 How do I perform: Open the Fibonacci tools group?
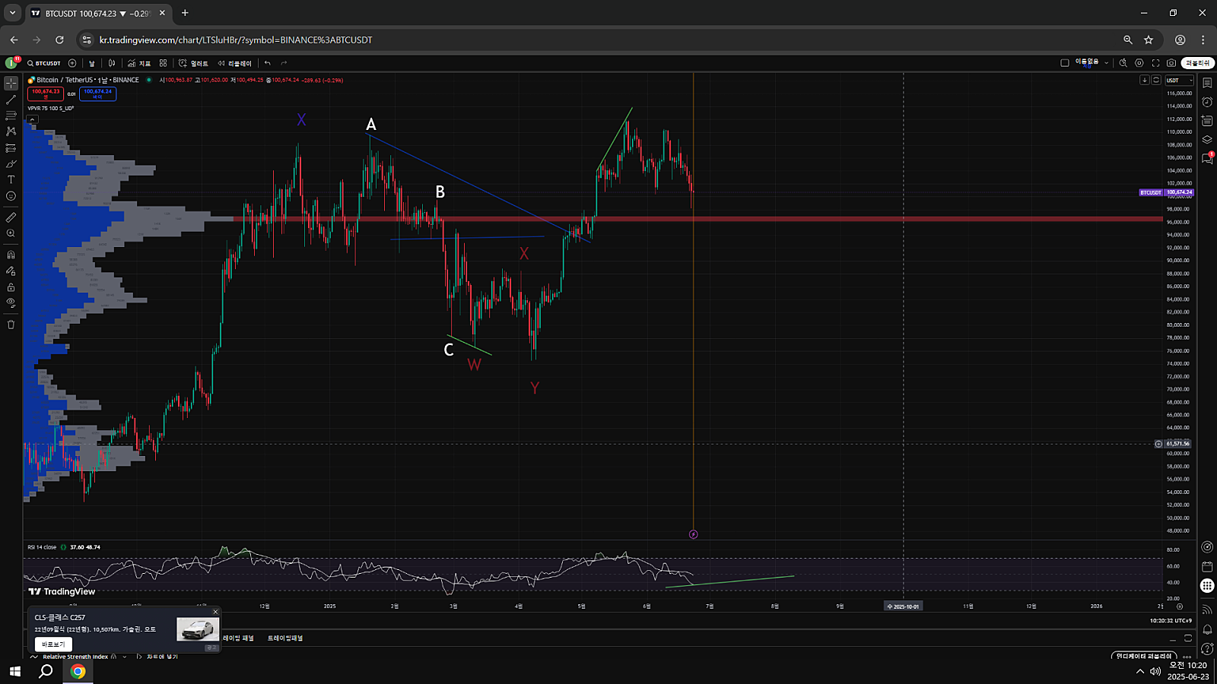tap(11, 116)
